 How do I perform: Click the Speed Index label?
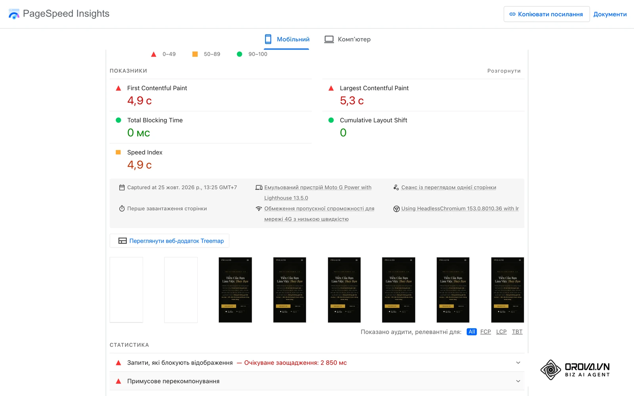tap(145, 152)
